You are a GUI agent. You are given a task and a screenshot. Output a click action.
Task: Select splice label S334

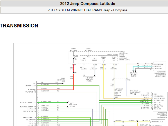pyautogui.click(x=116, y=97)
